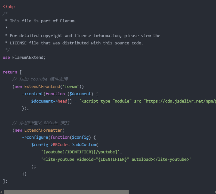The width and height of the screenshot is (216, 194).
Task: Click the ->content method call
Action: [33, 94]
